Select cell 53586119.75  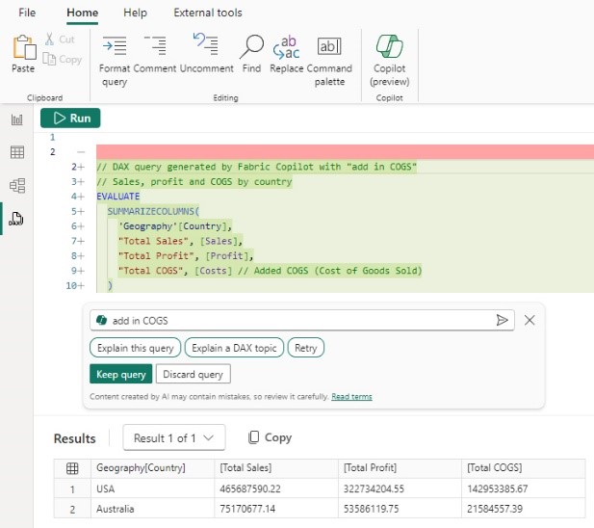400,509
